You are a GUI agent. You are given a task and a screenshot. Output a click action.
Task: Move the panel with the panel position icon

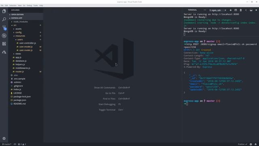tap(251, 10)
